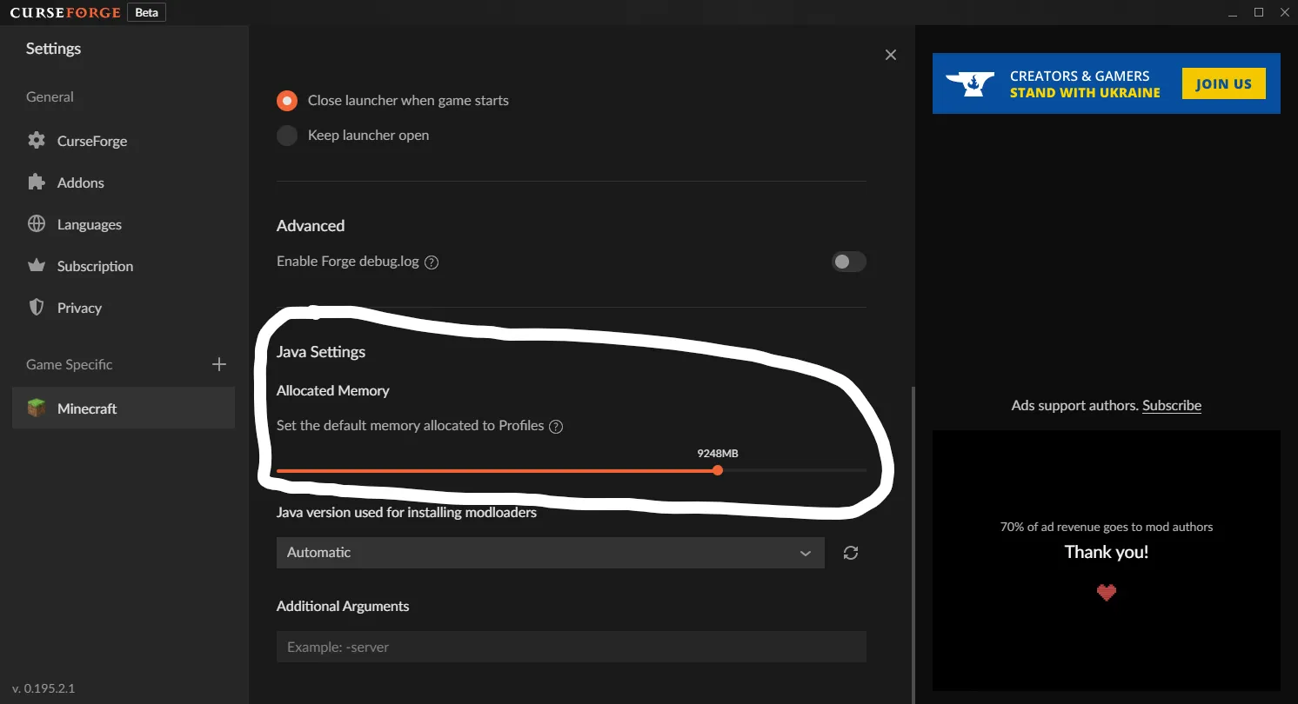Close the settings panel with X

click(891, 55)
